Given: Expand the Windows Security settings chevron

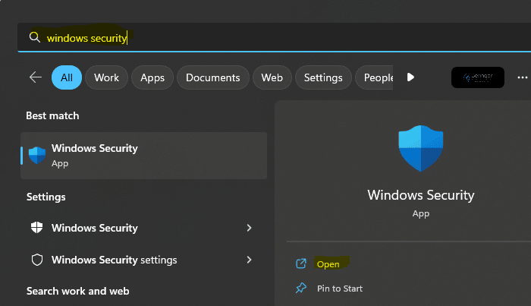Looking at the screenshot, I should point(249,260).
